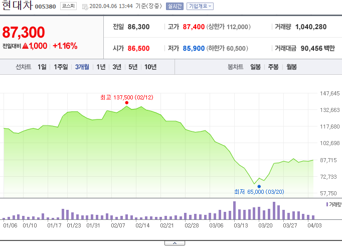Click the tallest volume bar at 03/13
342x247 pixels.
[x=235, y=210]
